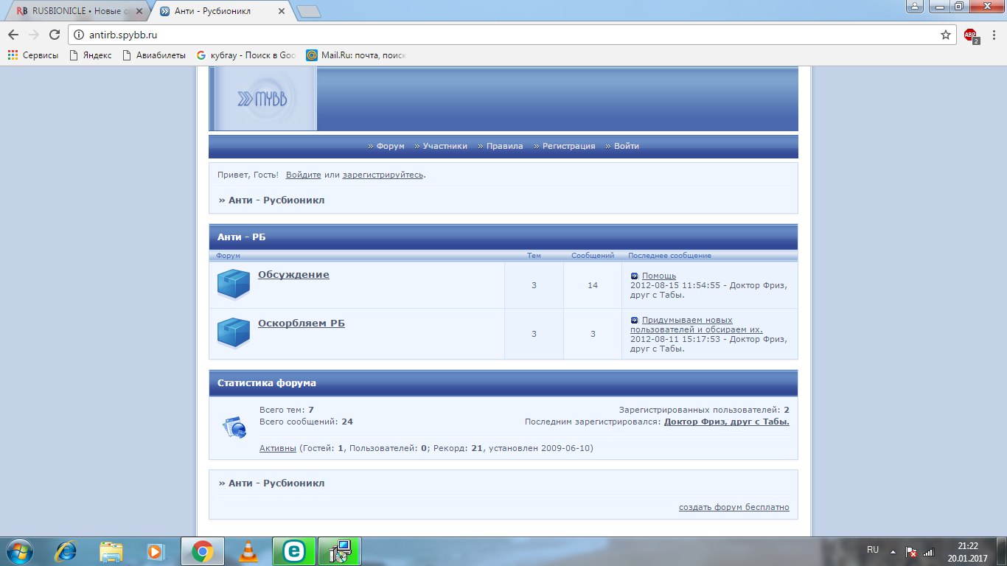The height and width of the screenshot is (566, 1007).
Task: View site information icon in address bar
Action: pos(80,35)
